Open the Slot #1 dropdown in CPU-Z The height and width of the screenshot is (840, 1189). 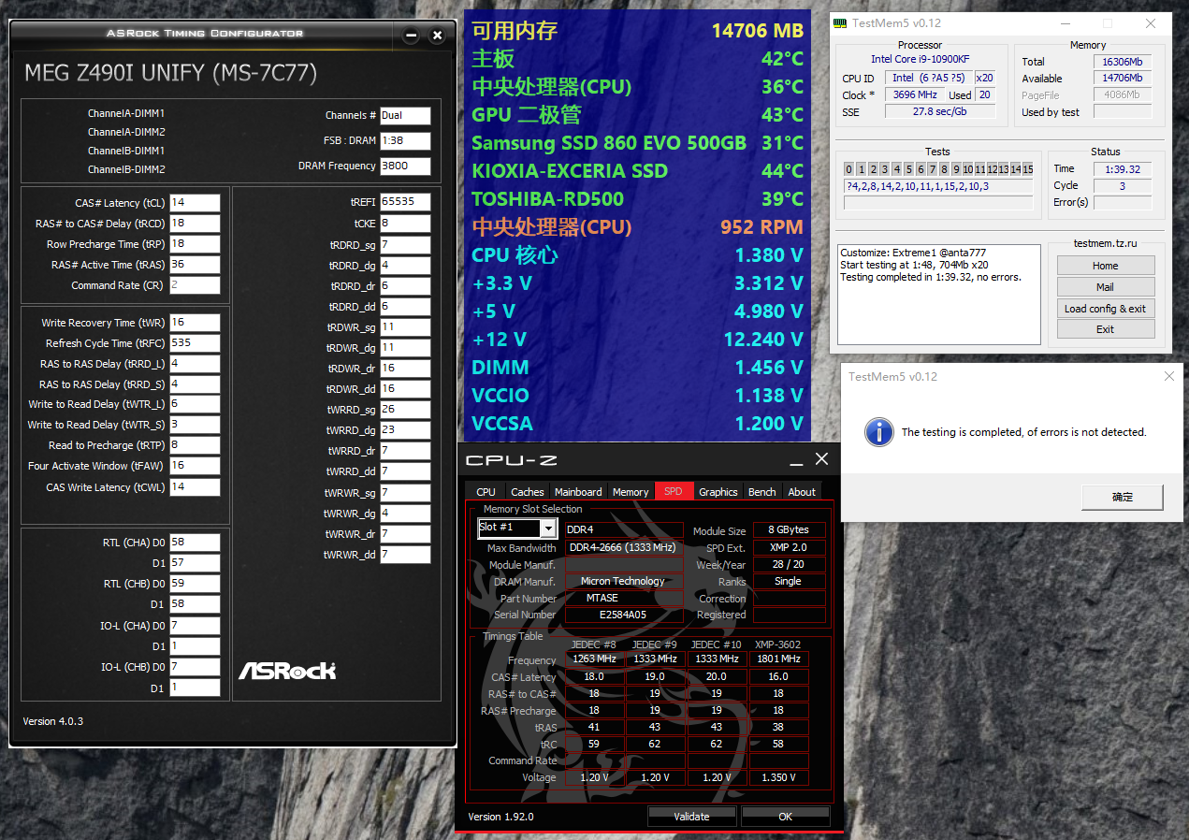547,529
